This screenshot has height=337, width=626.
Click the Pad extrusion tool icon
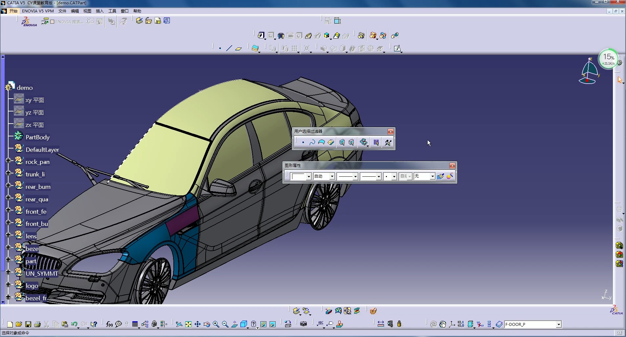(261, 35)
